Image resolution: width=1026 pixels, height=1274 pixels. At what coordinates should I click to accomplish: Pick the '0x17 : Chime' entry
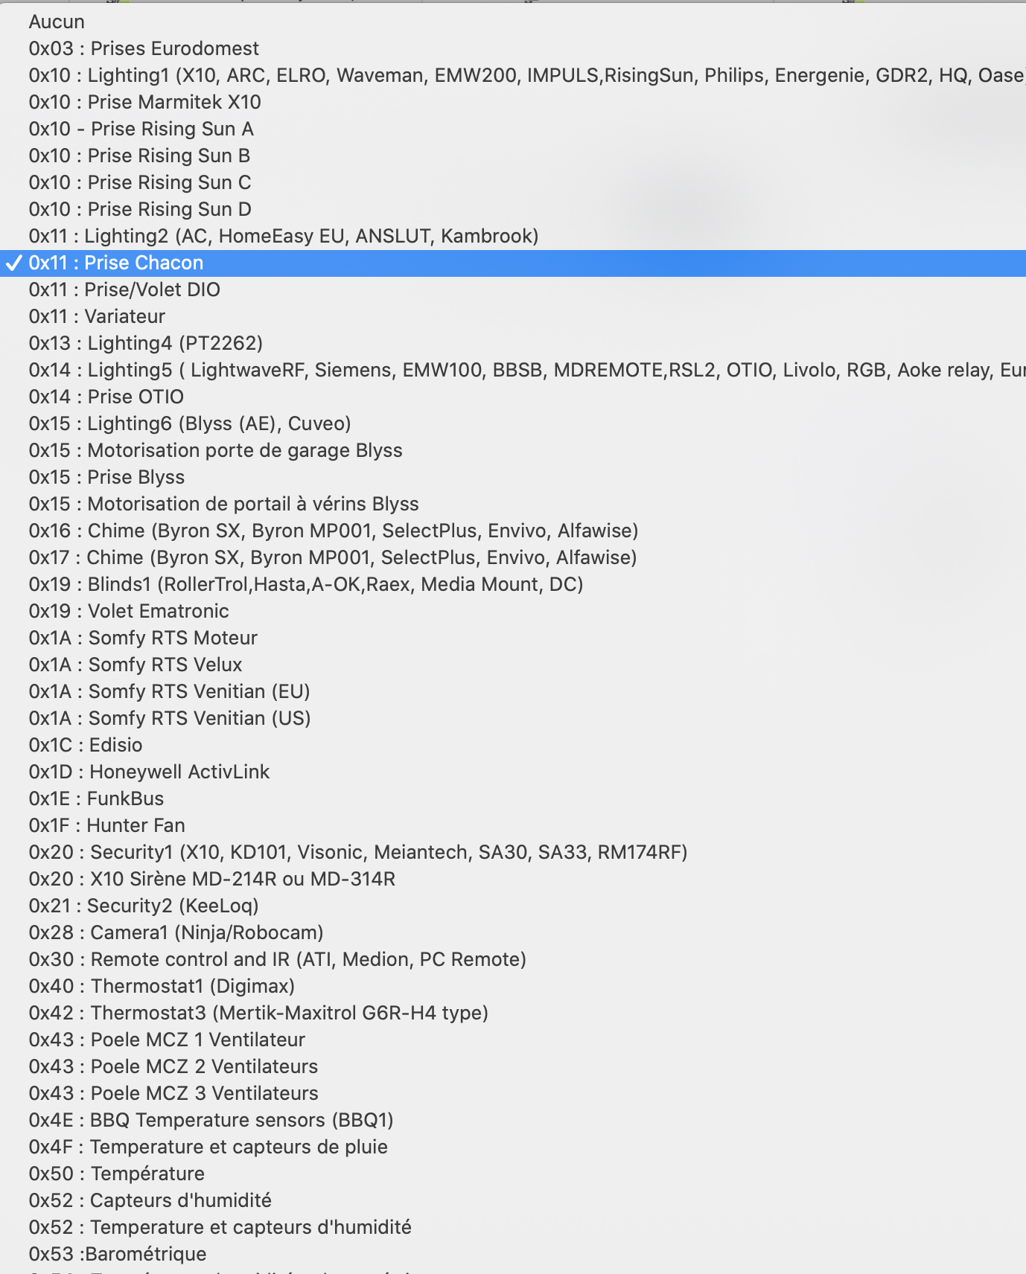tap(513, 557)
